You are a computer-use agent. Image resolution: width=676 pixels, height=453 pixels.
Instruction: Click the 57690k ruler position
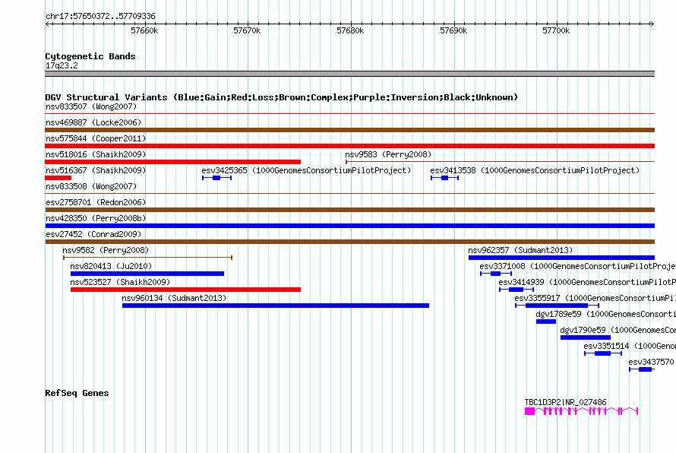pyautogui.click(x=453, y=30)
